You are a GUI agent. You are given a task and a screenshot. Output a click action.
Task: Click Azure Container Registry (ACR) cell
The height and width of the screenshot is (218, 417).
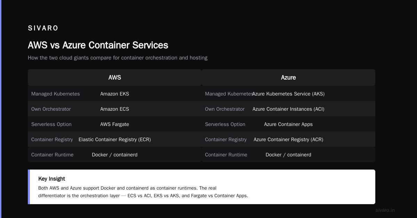[288, 139]
